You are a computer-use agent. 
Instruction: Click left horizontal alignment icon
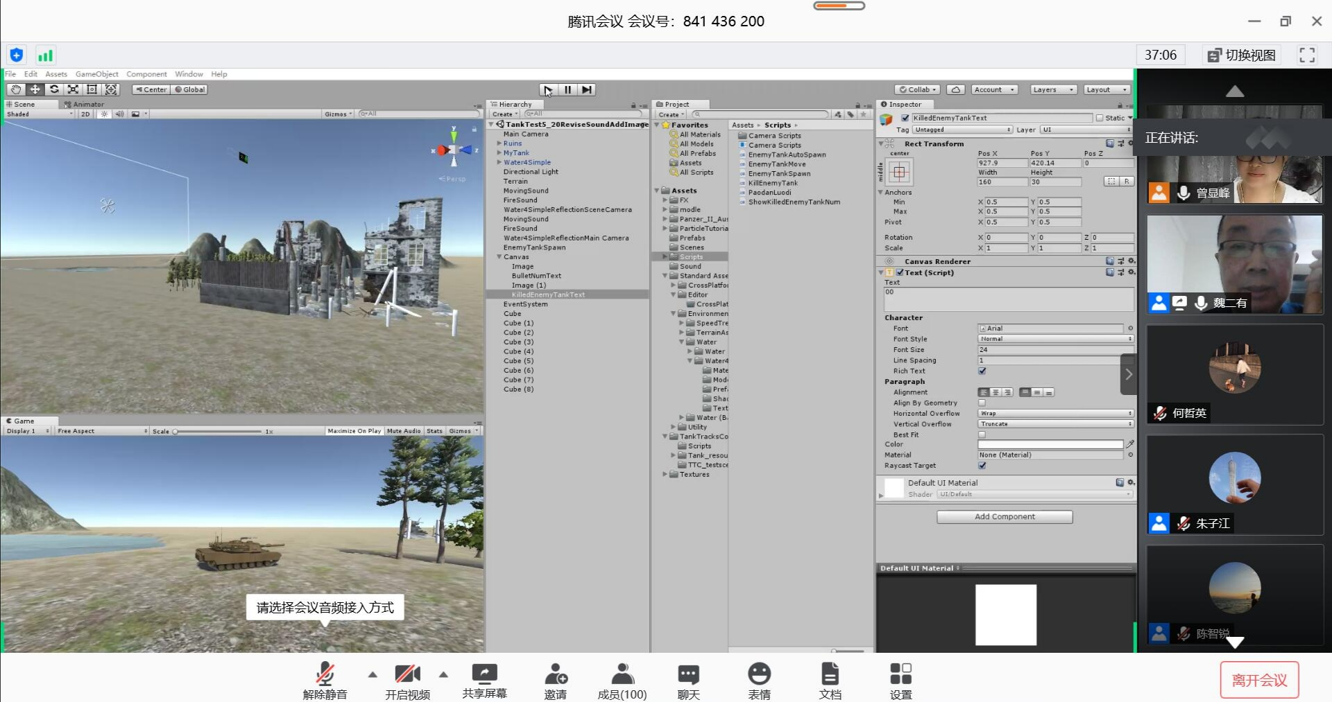[x=984, y=392]
